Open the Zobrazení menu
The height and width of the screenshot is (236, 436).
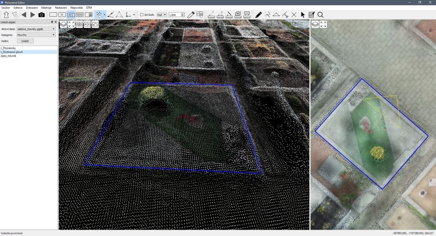tap(32, 8)
